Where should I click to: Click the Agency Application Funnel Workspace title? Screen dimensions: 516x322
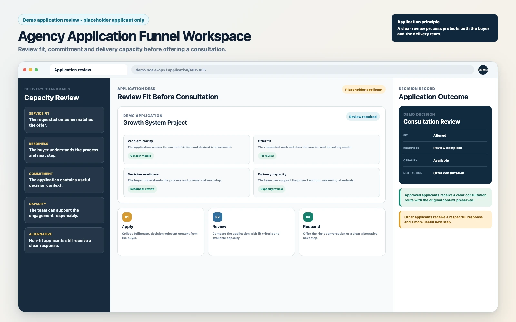134,36
